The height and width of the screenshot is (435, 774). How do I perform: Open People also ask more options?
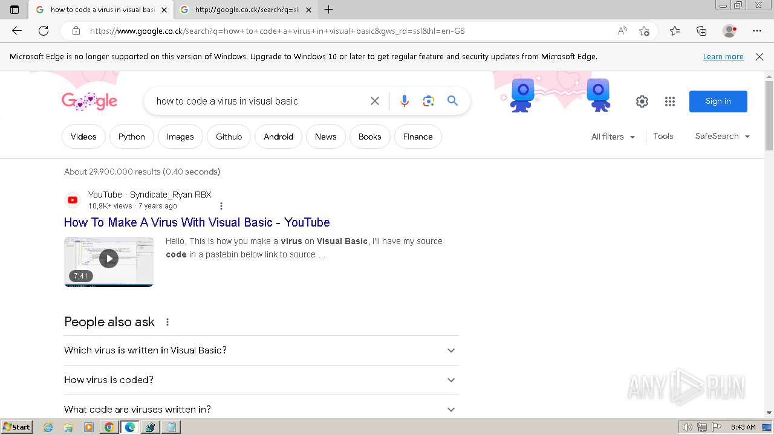pyautogui.click(x=167, y=322)
